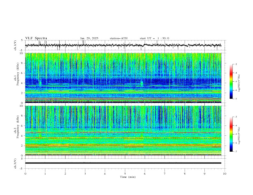Click the ch.2 frequency axis "6" tick label
Image resolution: width=253 pixels, height=195 pixels.
coord(23,126)
